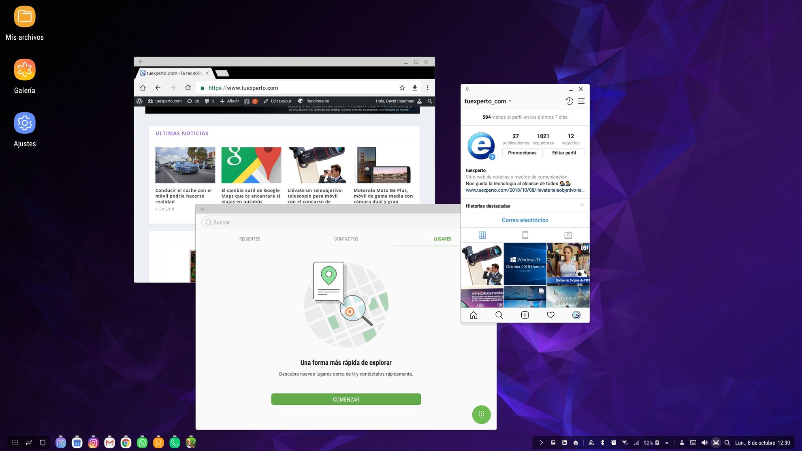The image size is (802, 451).
Task: Click Chrome reload page icon
Action: (188, 88)
